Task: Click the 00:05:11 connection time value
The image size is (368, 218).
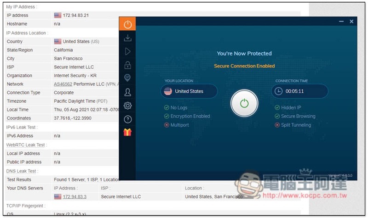Action: [x=294, y=91]
